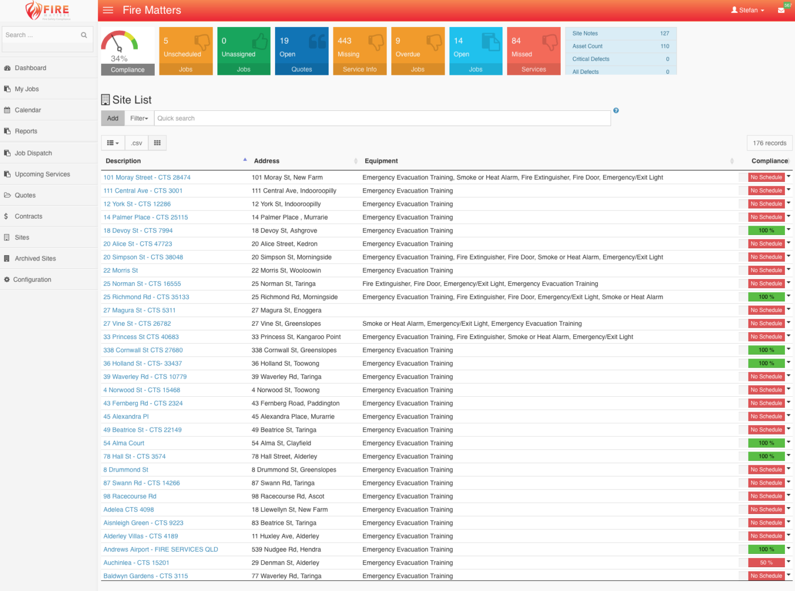Expand the Filter dropdown

pos(139,118)
